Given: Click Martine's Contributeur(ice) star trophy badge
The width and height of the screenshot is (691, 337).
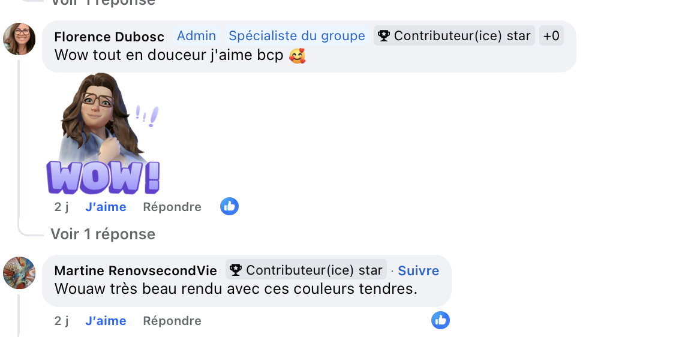Looking at the screenshot, I should point(306,270).
